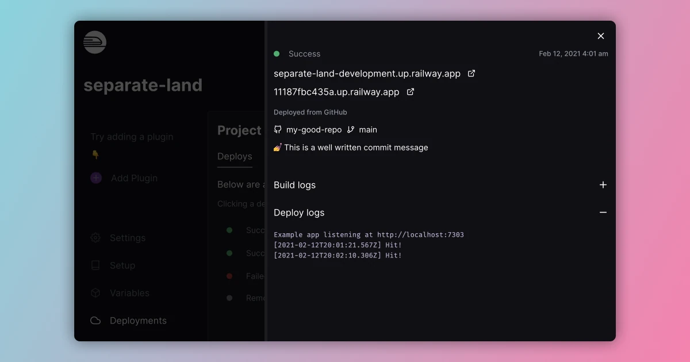Click the GitHub icon beside my-good-repo
Viewport: 690px width, 362px height.
(x=278, y=130)
